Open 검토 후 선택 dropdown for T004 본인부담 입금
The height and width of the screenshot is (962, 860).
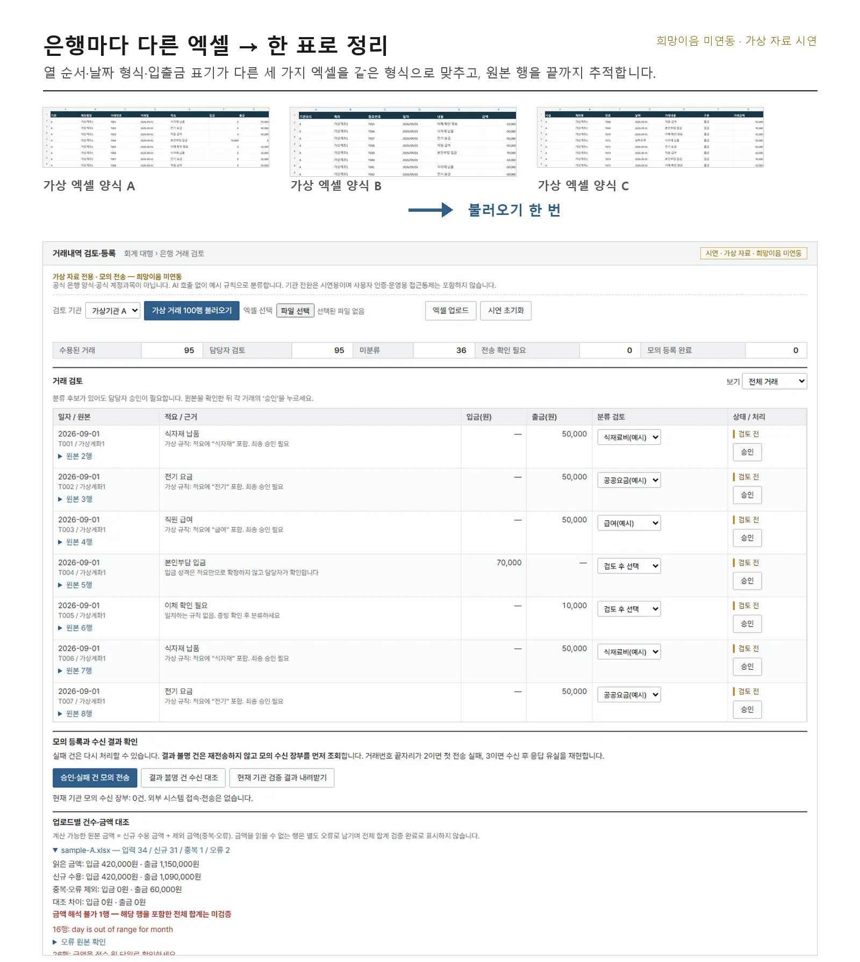pos(629,566)
